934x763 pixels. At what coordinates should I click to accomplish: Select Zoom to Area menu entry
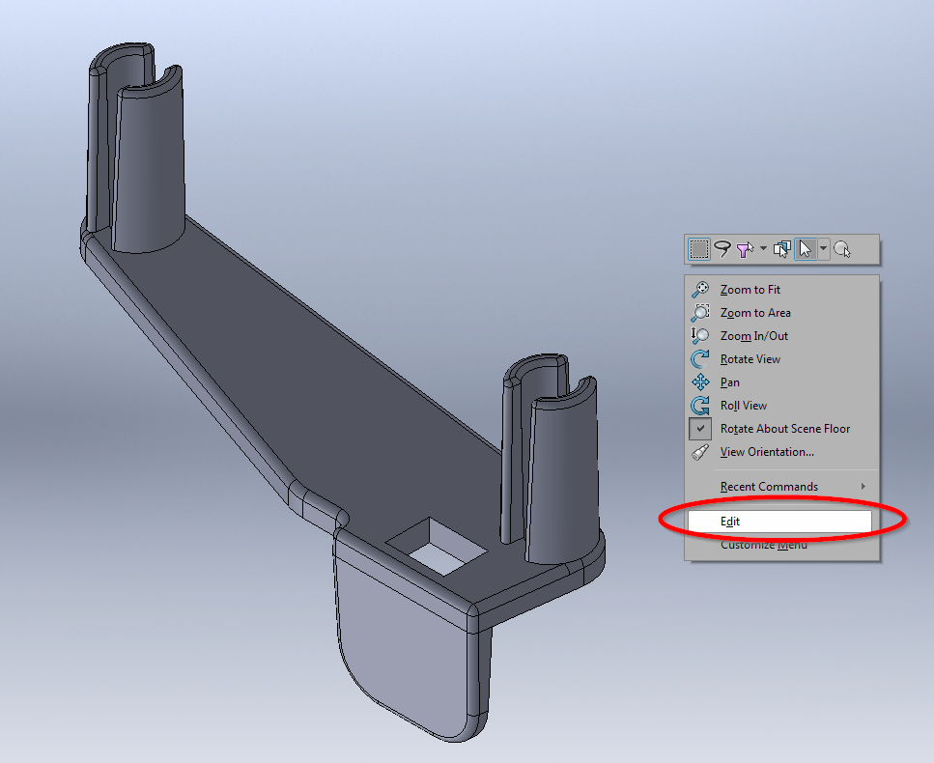click(x=781, y=313)
